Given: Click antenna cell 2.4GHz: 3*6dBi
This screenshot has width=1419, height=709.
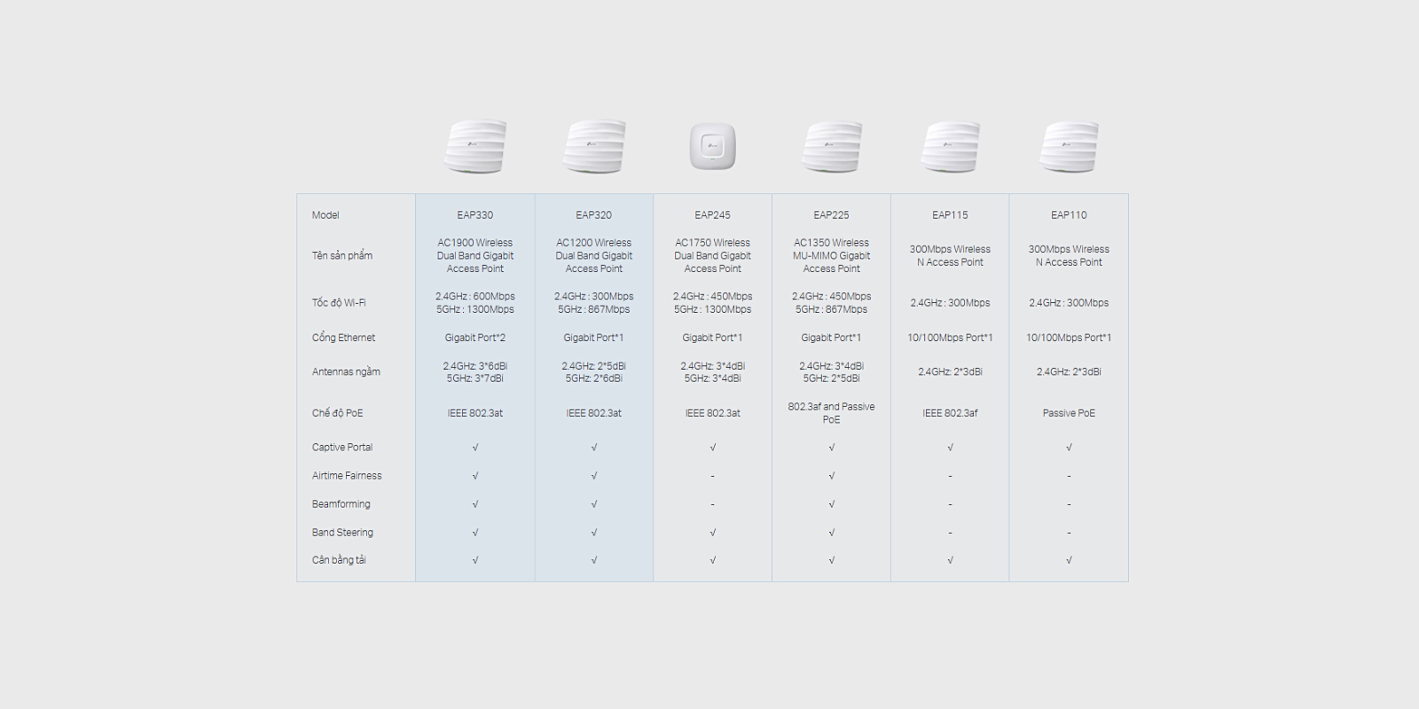Looking at the screenshot, I should (x=475, y=372).
